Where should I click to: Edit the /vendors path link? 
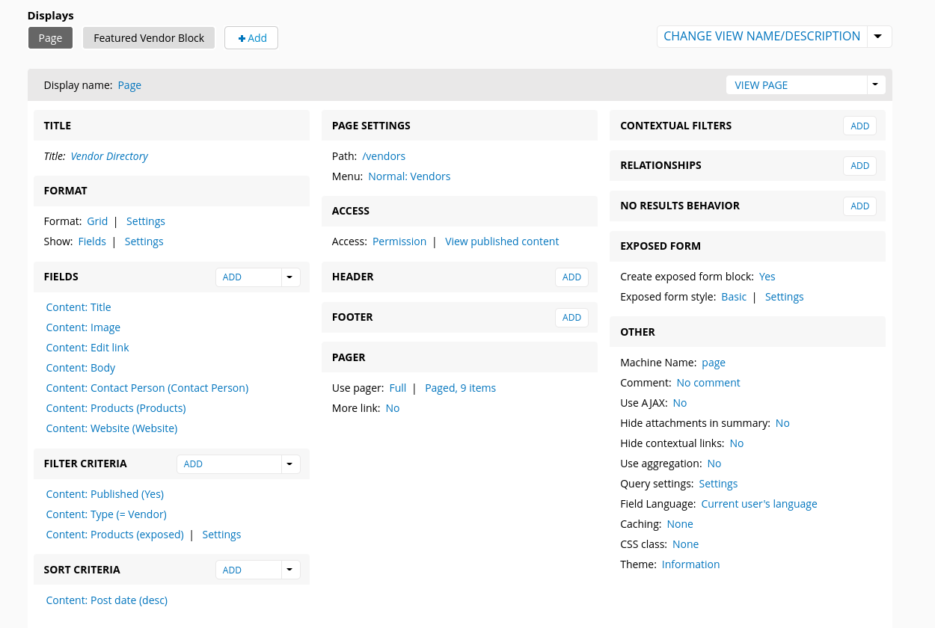[x=384, y=156]
